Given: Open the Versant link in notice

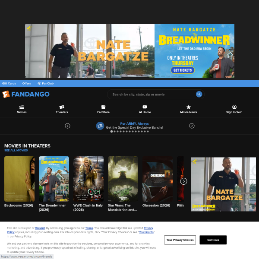Looking at the screenshot, I should (40, 228).
